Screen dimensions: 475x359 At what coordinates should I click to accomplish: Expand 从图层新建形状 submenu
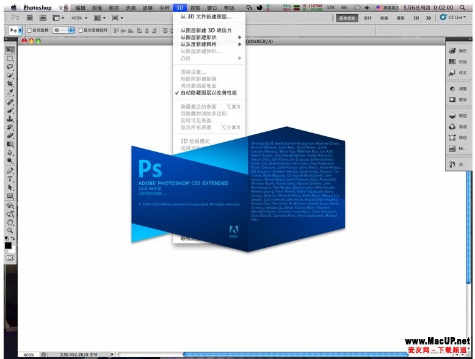[x=209, y=37]
